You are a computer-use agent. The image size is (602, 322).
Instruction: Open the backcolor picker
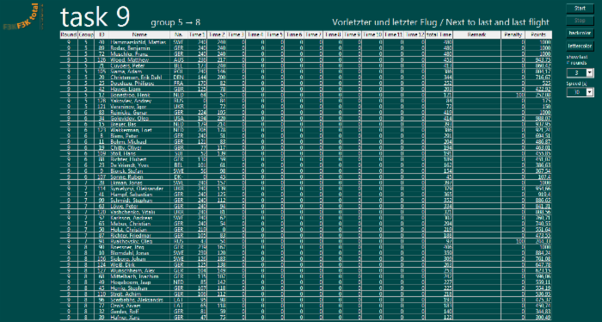580,34
